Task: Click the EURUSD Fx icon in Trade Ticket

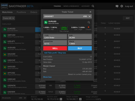Action: coord(46,22)
